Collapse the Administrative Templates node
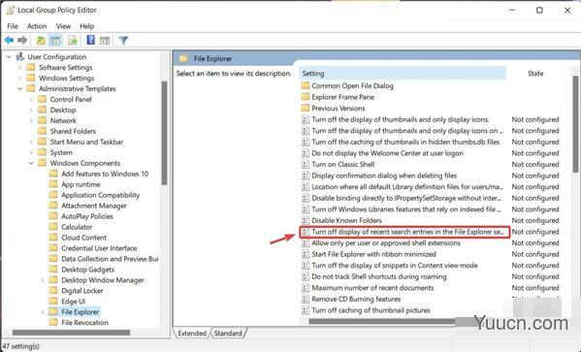581x352 pixels. coord(20,89)
